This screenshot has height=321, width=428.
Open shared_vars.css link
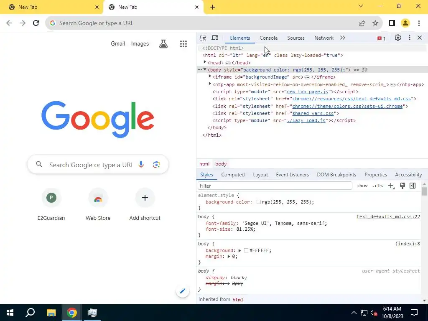tap(313, 113)
